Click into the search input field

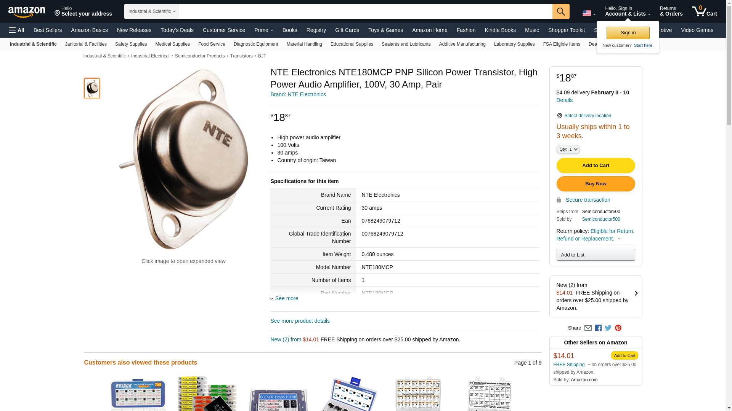click(x=366, y=11)
